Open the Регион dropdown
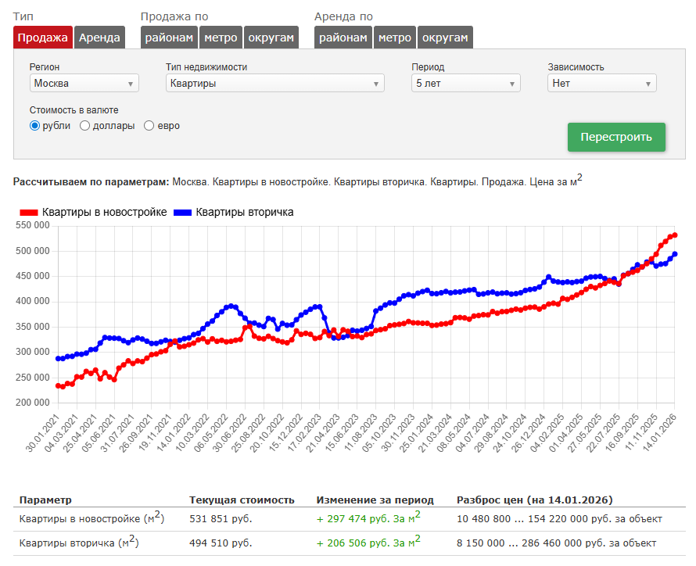The image size is (696, 566). [x=84, y=82]
